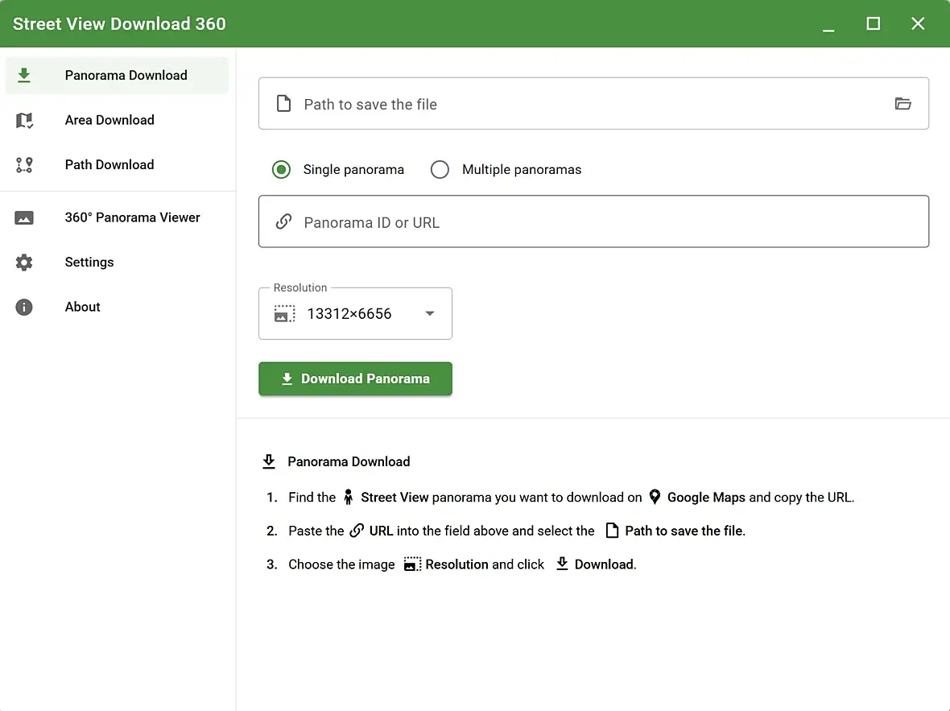950x711 pixels.
Task: Expand the Resolution dropdown arrow
Action: (x=430, y=313)
